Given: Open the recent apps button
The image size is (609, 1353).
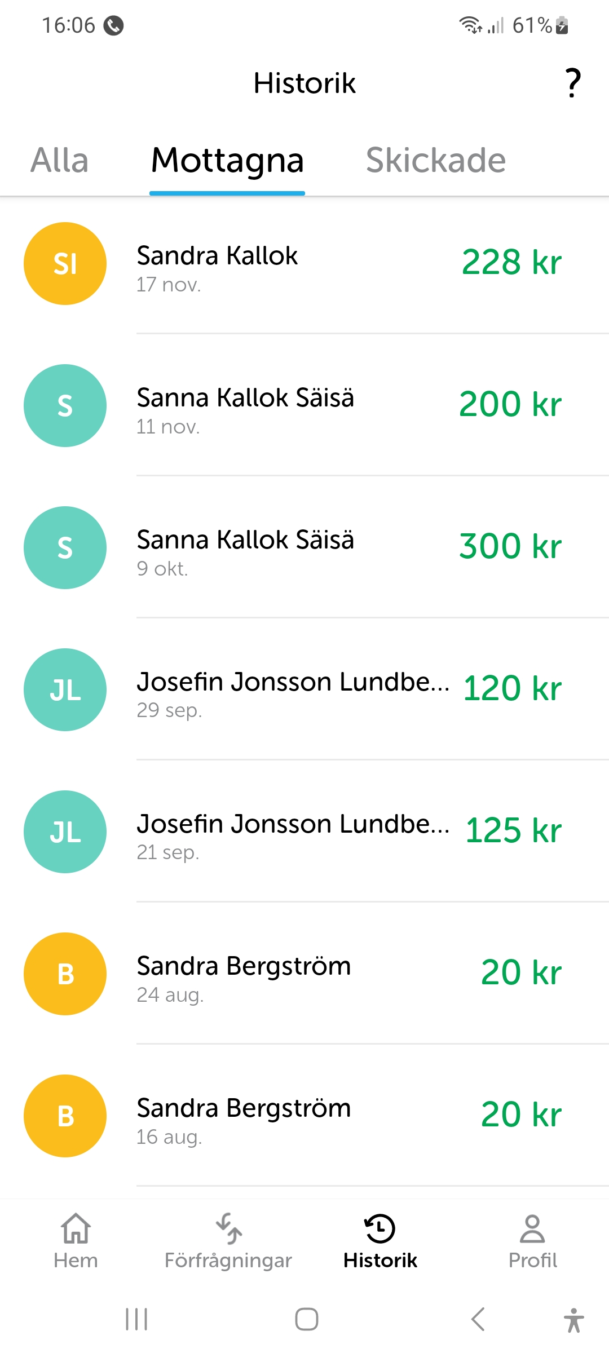Looking at the screenshot, I should pyautogui.click(x=136, y=1319).
